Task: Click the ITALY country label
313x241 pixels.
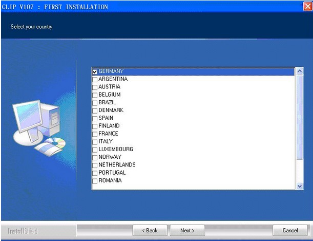Action: click(x=106, y=141)
